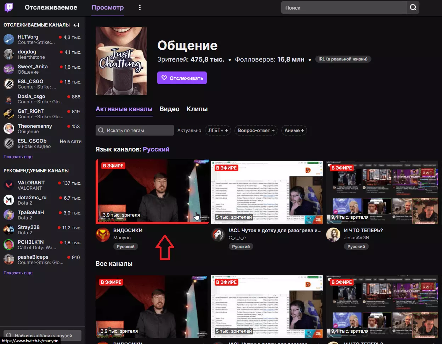The width and height of the screenshot is (442, 344).
Task: Open the Отслеживаемое top navigation tab
Action: [51, 7]
